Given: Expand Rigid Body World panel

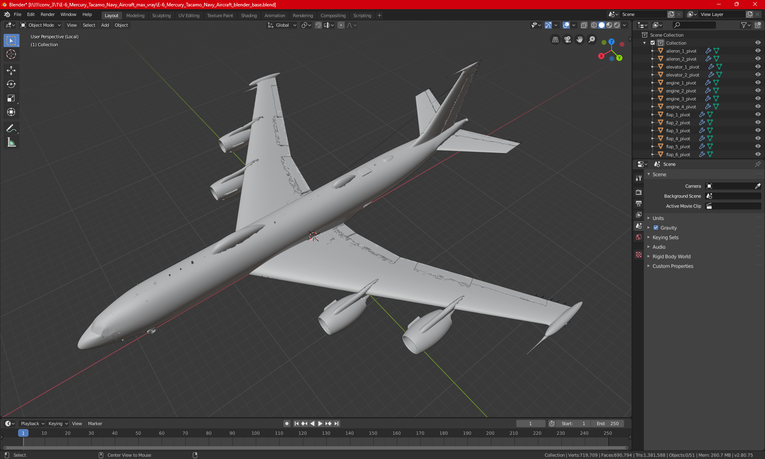Looking at the screenshot, I should (671, 257).
